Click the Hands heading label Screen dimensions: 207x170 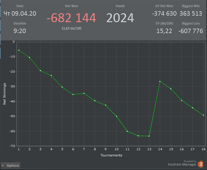(120, 6)
